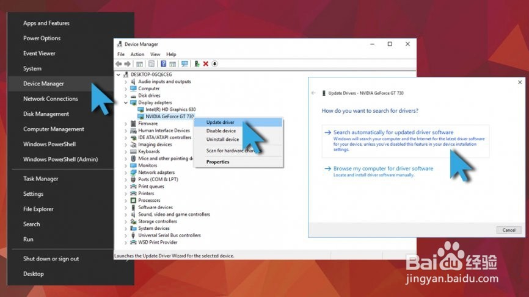The height and width of the screenshot is (297, 529).
Task: Click the Disk drives icon in the tree
Action: tap(133, 96)
